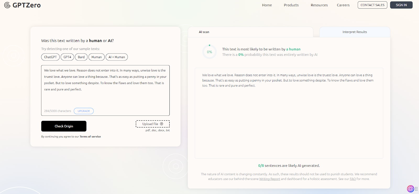This screenshot has width=419, height=194.
Task: Click the plus icon in Upload file
Action: pos(162,124)
